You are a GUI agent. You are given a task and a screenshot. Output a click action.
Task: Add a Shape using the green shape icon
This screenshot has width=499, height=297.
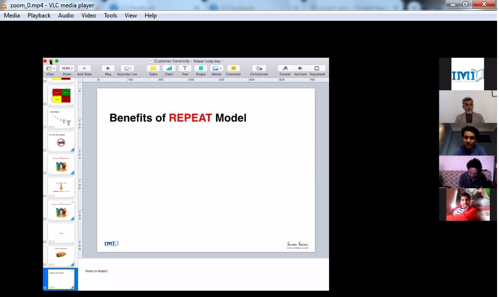tap(200, 68)
